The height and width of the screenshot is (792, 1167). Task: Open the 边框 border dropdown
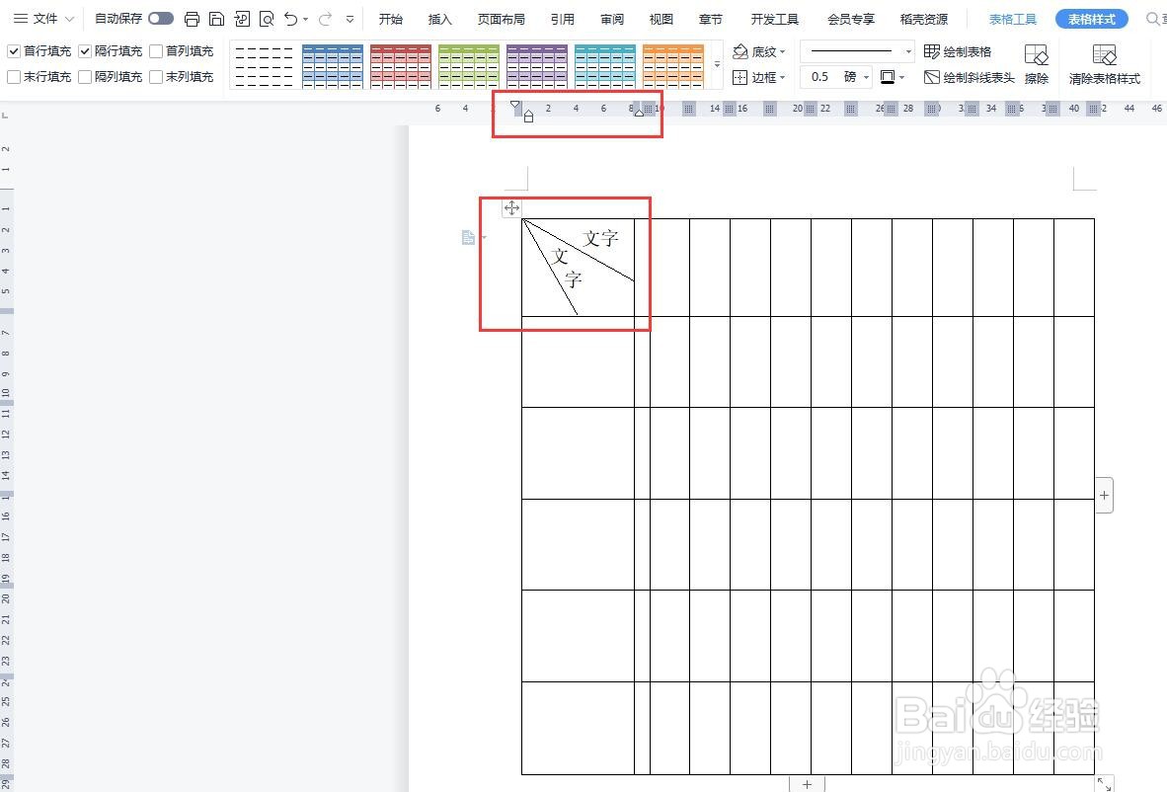coord(760,77)
